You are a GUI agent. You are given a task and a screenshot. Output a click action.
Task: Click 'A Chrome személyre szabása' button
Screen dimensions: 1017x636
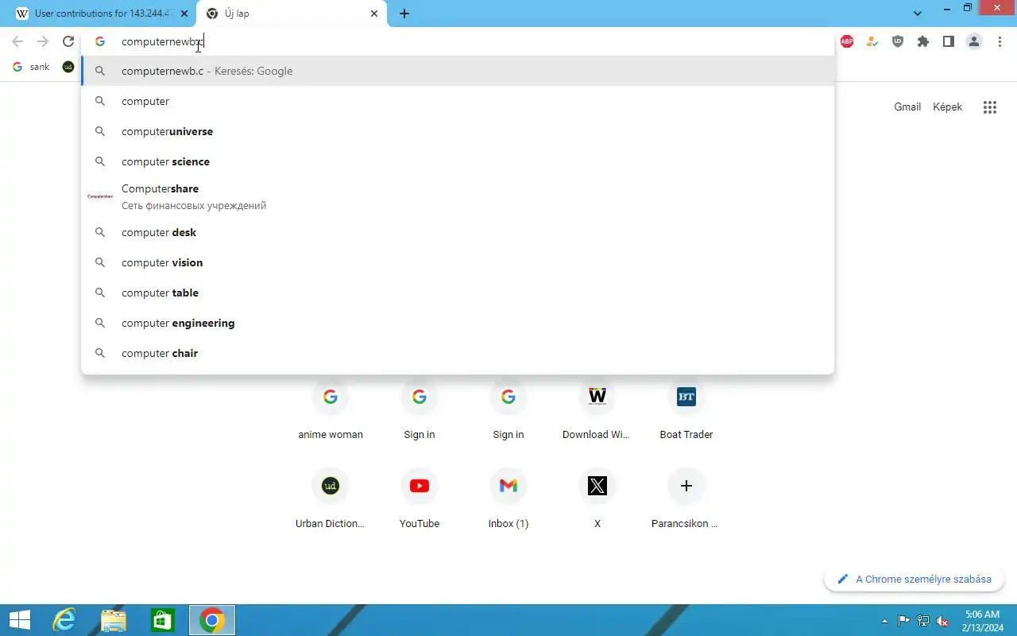point(915,579)
